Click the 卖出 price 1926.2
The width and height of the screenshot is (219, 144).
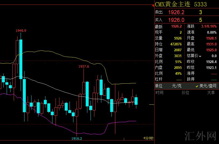pyautogui.click(x=176, y=12)
